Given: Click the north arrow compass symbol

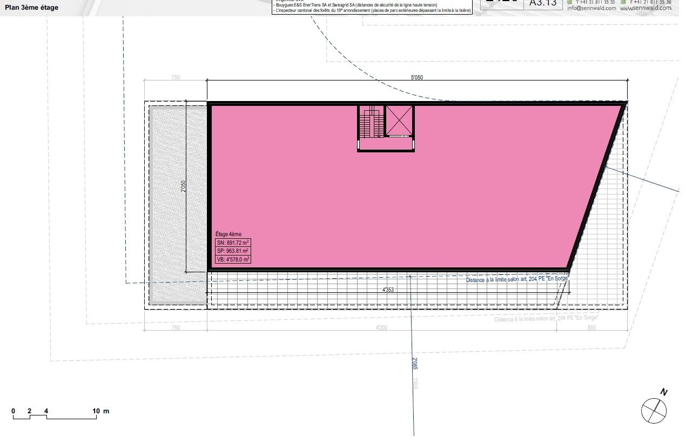Looking at the screenshot, I should coord(654,410).
